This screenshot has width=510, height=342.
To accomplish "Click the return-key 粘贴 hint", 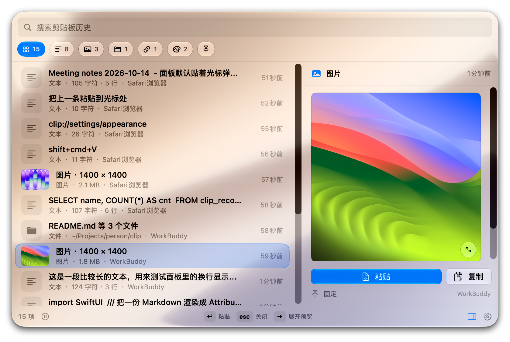I will click(x=217, y=317).
